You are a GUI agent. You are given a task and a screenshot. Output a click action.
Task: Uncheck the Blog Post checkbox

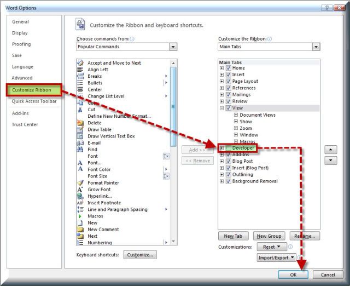point(228,161)
